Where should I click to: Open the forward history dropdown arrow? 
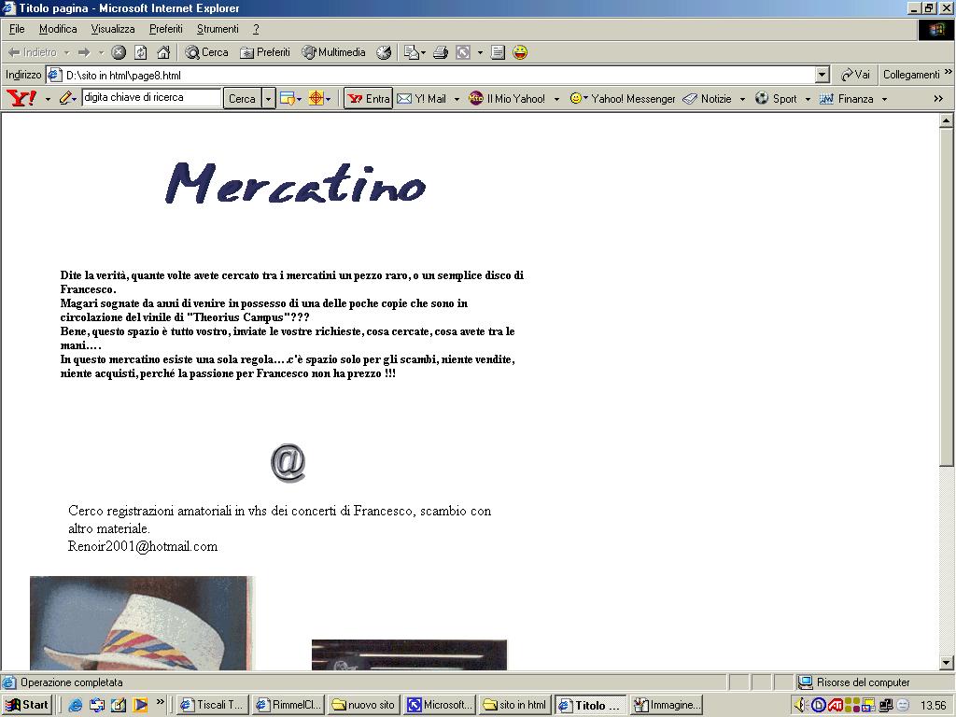[x=101, y=52]
